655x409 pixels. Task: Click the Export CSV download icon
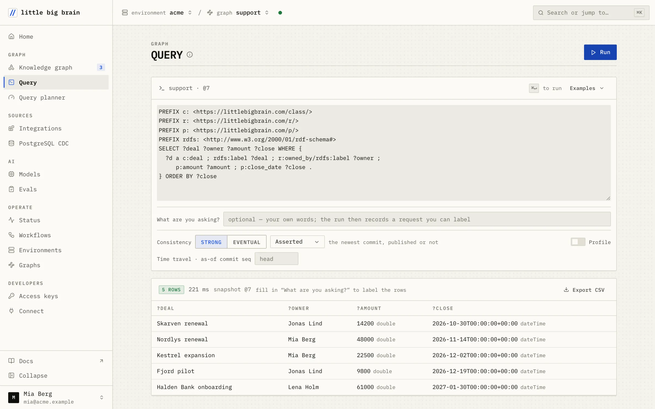566,290
